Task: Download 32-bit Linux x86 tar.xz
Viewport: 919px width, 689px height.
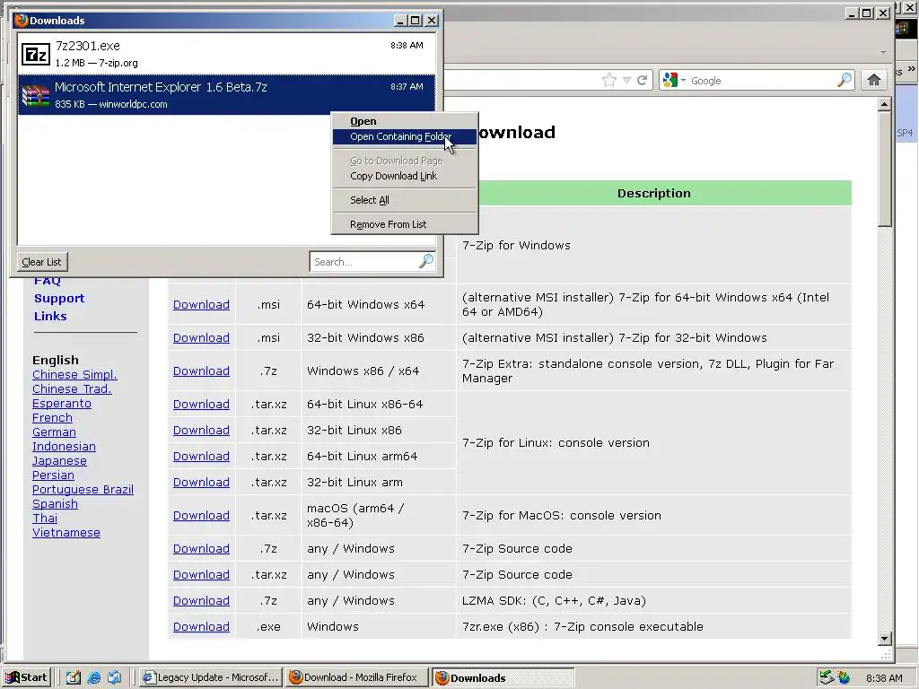Action: (x=201, y=430)
